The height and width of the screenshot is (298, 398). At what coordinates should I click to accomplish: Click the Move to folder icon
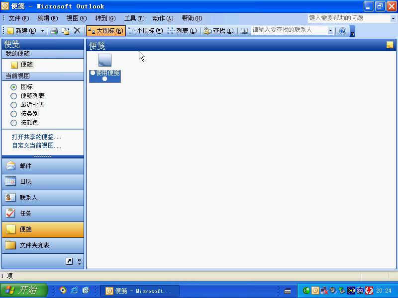(x=66, y=31)
